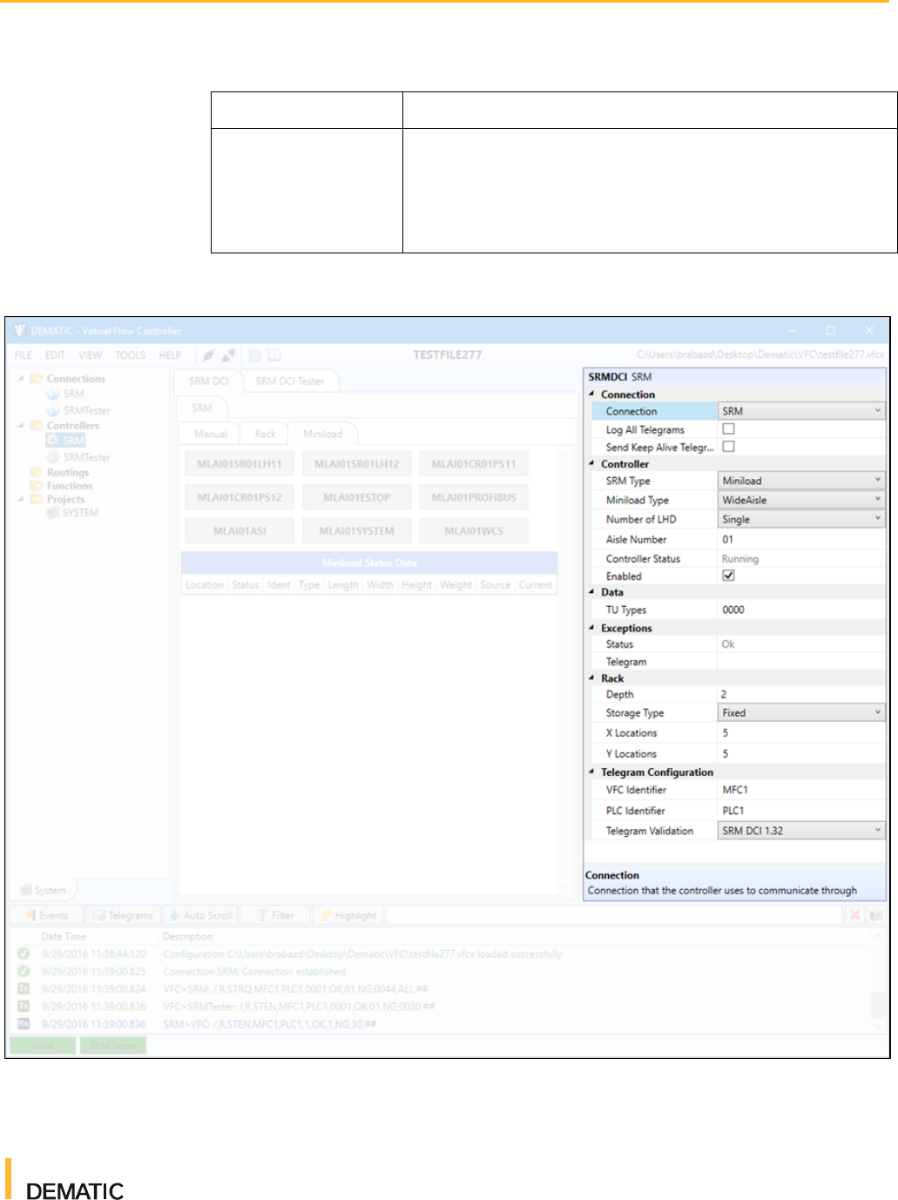Click the DEMATIC app logo in title bar
The width and height of the screenshot is (898, 1200).
[20, 331]
